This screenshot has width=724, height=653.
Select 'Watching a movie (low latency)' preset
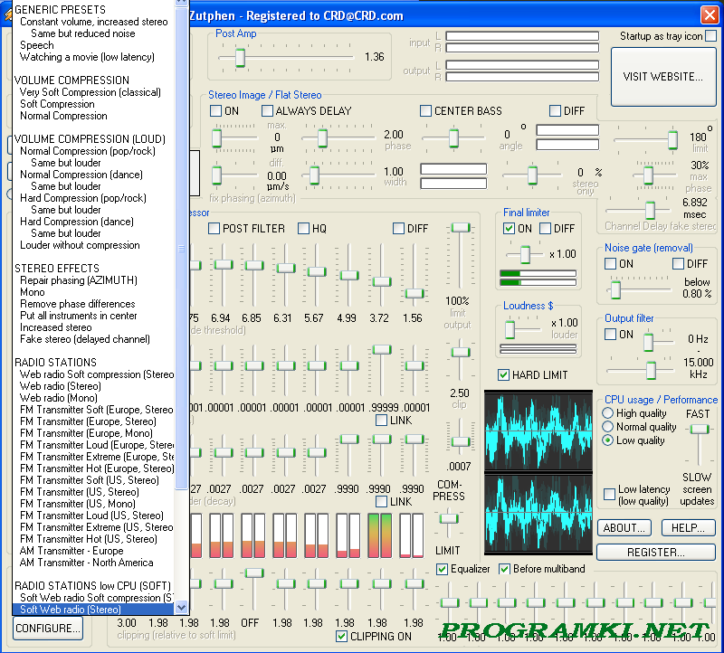pos(87,57)
